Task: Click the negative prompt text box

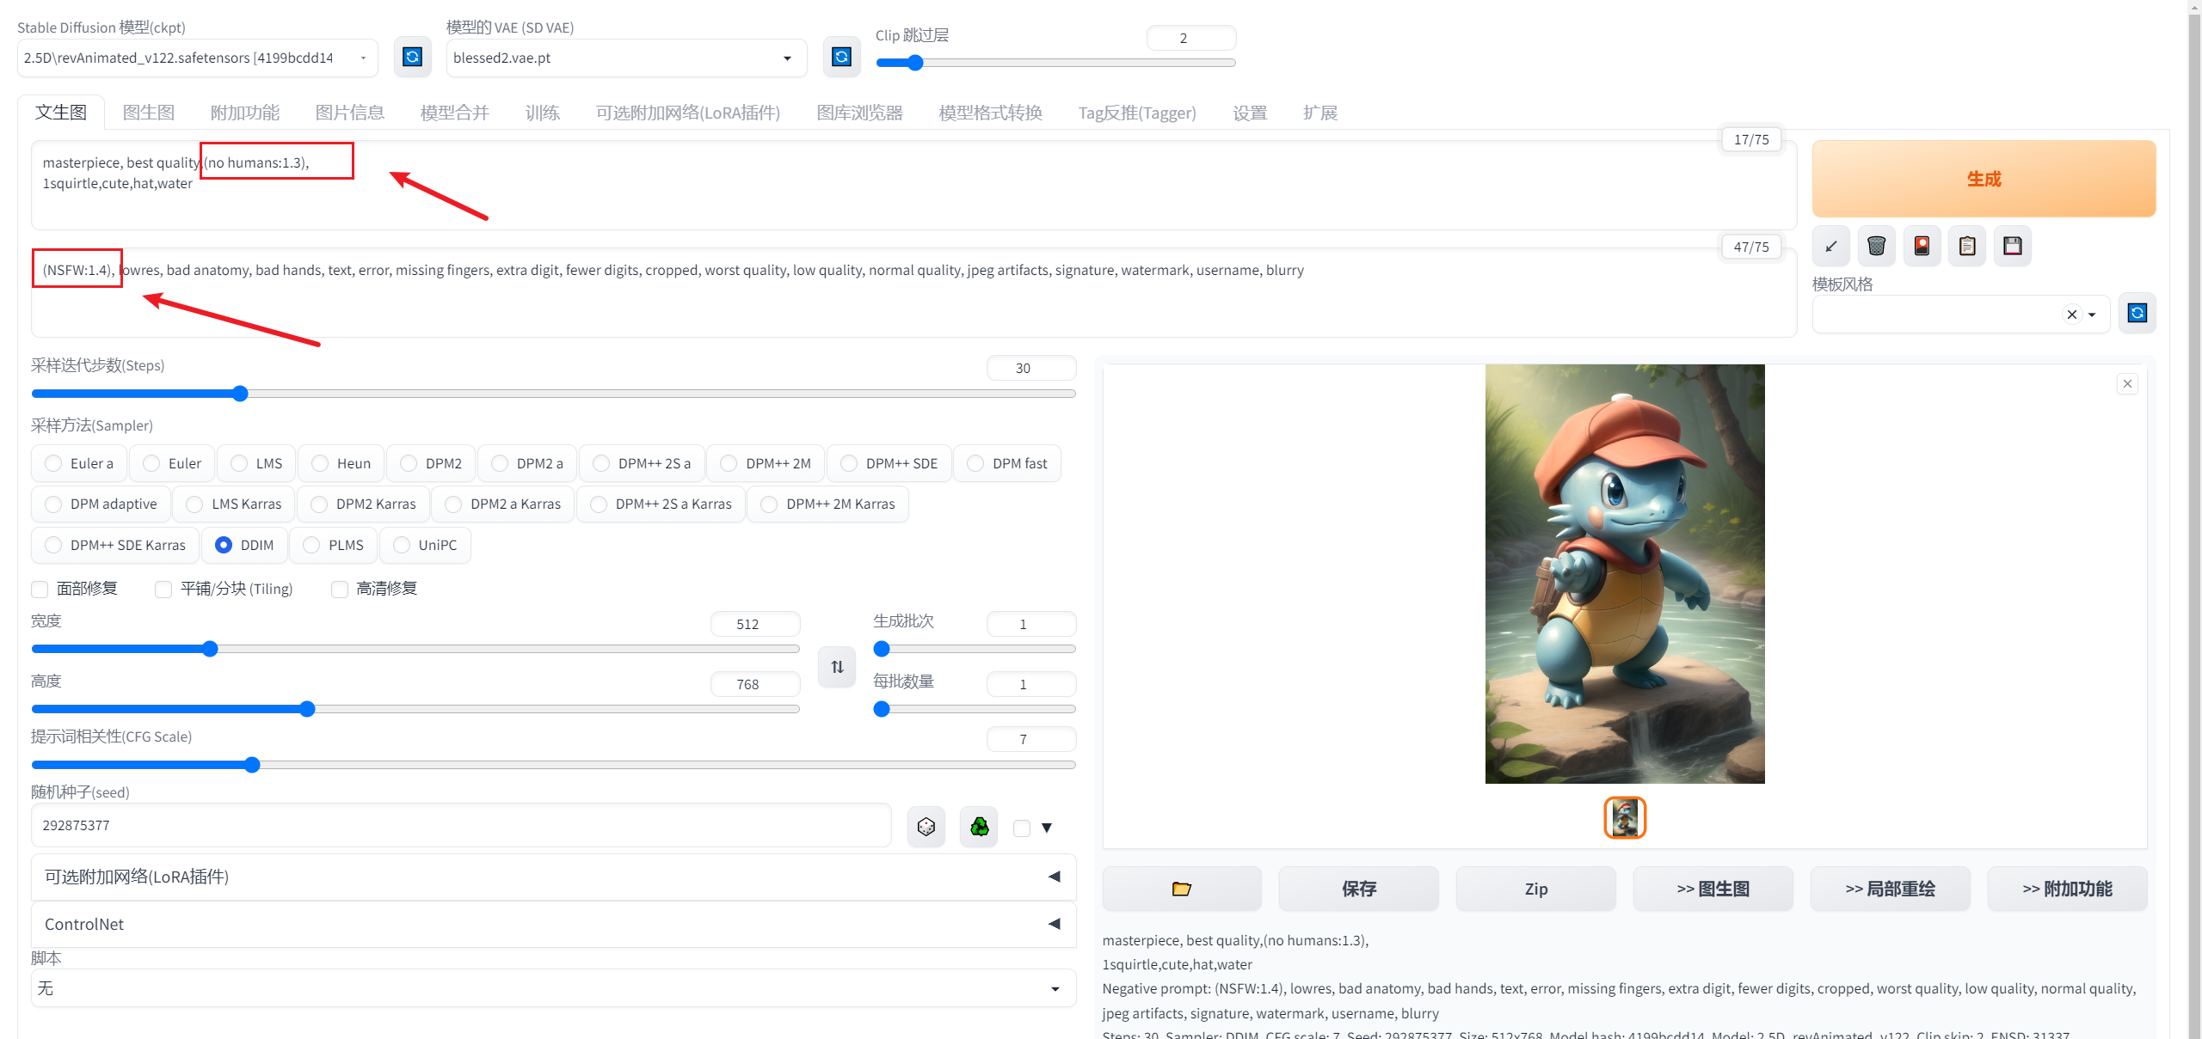Action: tap(913, 293)
